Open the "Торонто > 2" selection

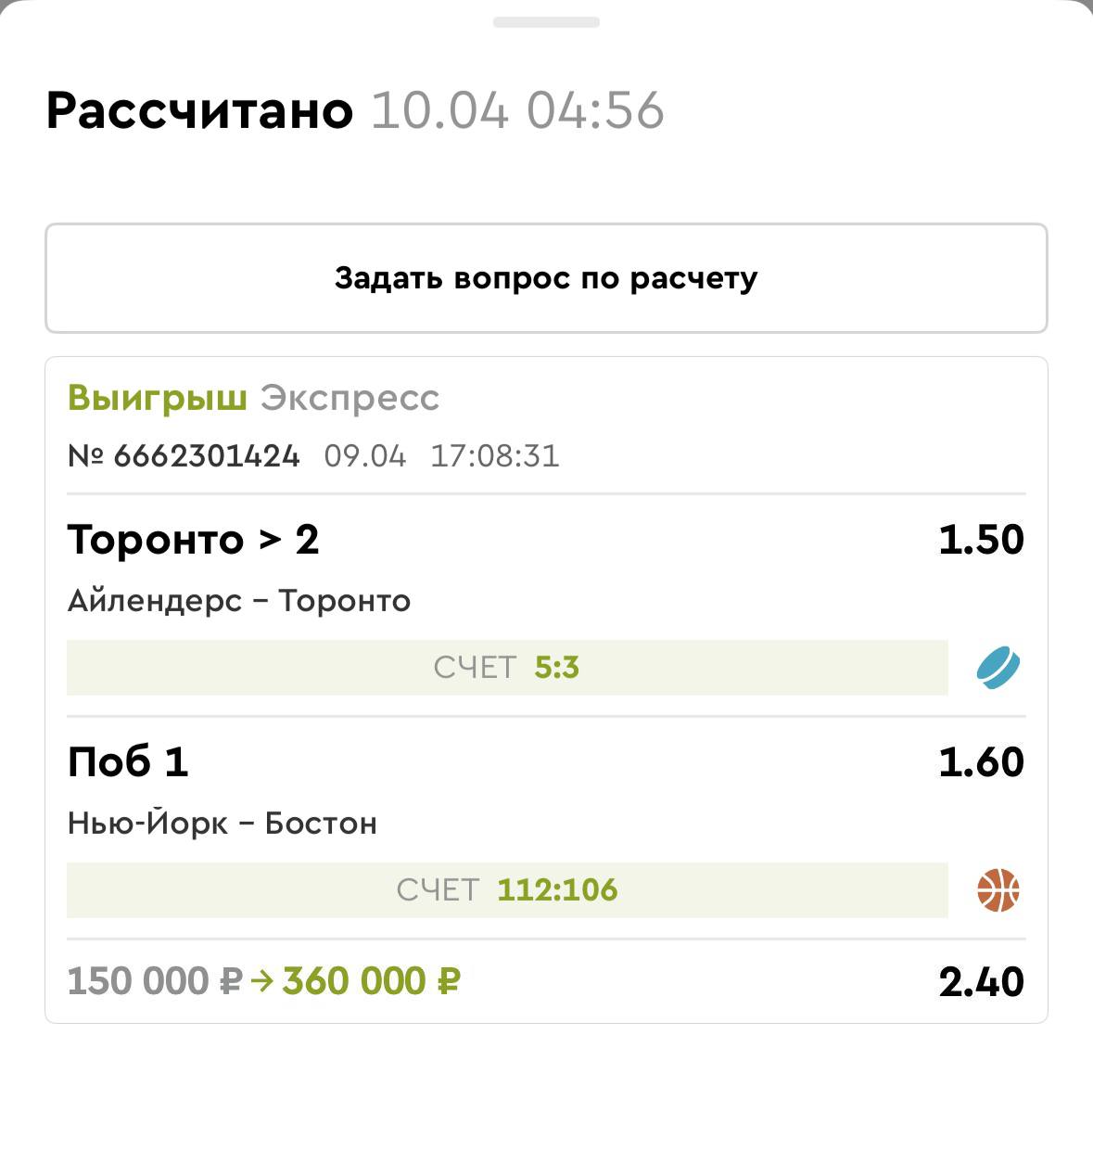(x=193, y=540)
